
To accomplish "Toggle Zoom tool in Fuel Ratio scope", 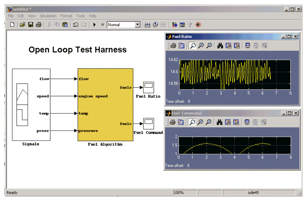I will (x=192, y=46).
